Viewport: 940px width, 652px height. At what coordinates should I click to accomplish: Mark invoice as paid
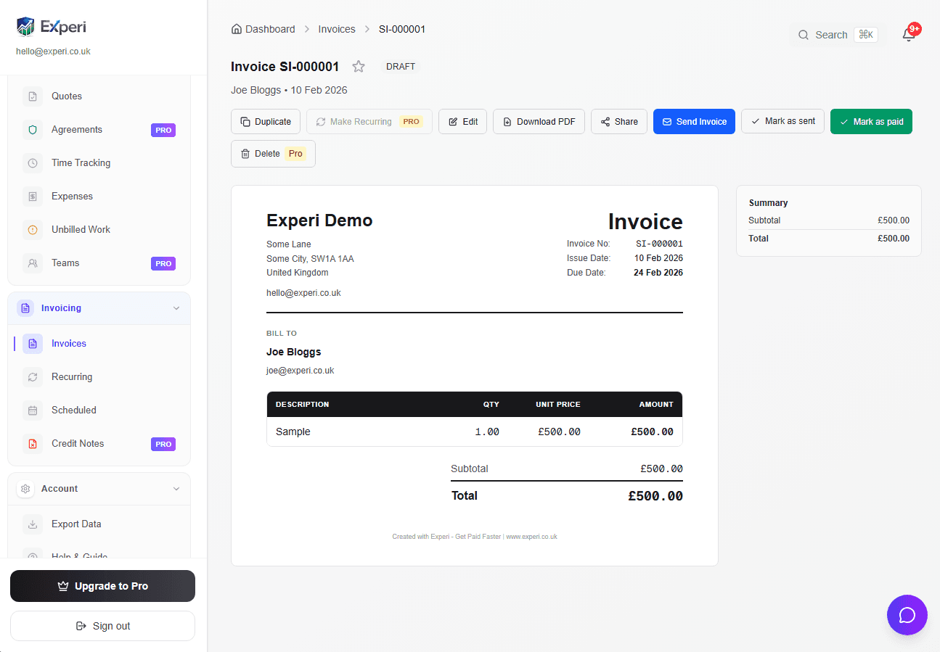click(870, 121)
